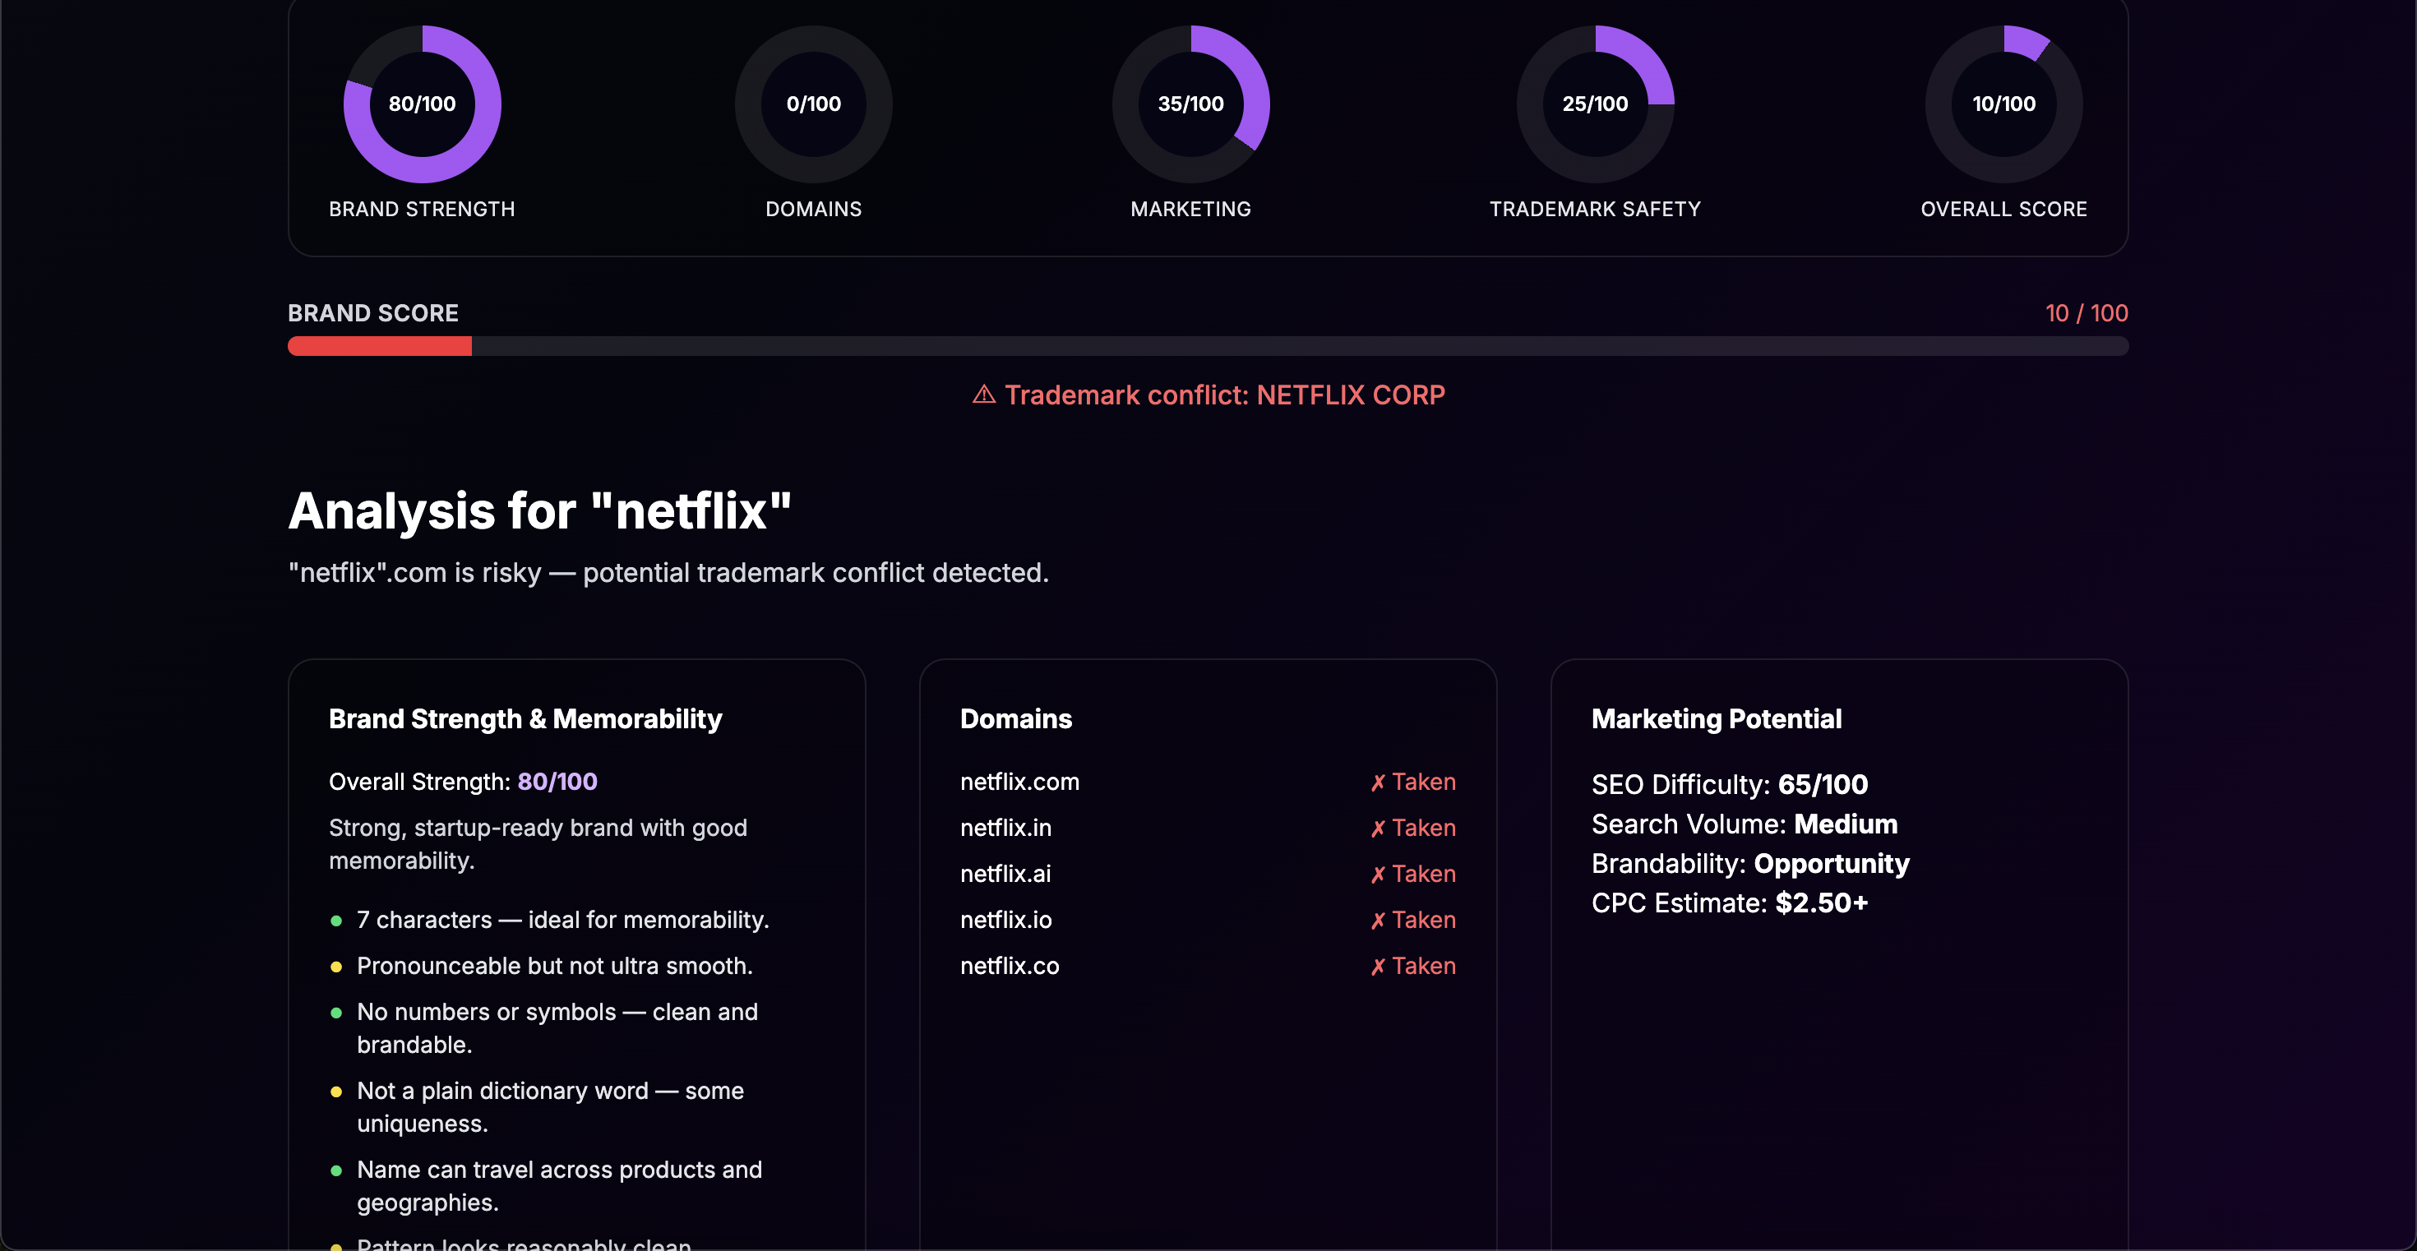Toggle the green bullet for 7 characters point
This screenshot has height=1251, width=2417.
pyautogui.click(x=338, y=921)
